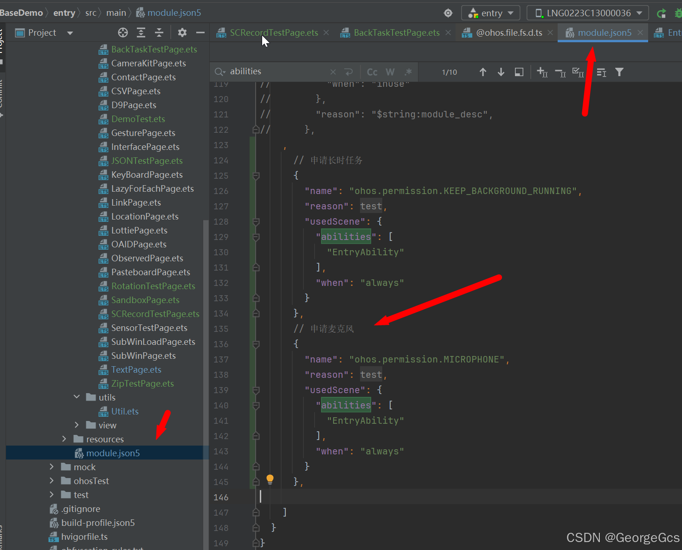Toggle regex search option
Viewport: 682px width, 550px height.
(x=408, y=72)
